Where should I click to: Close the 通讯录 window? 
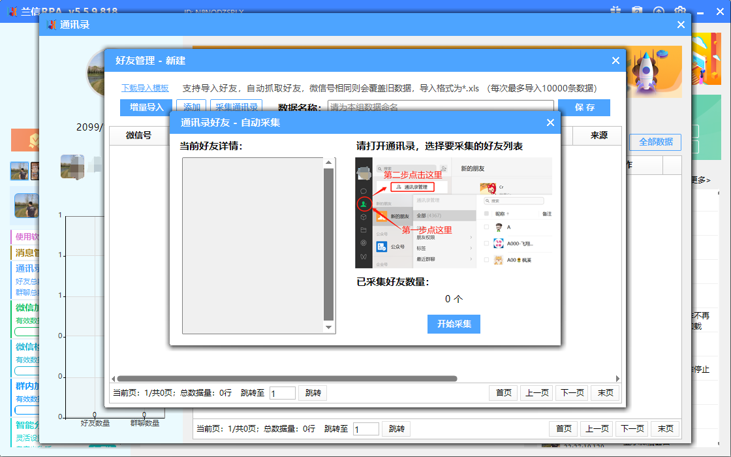tap(681, 25)
